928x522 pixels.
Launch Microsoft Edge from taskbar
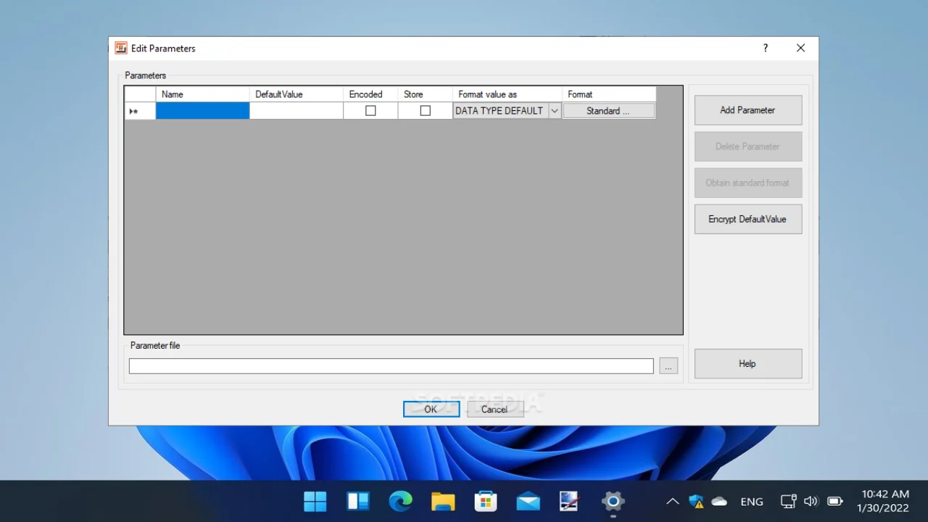[x=400, y=501]
